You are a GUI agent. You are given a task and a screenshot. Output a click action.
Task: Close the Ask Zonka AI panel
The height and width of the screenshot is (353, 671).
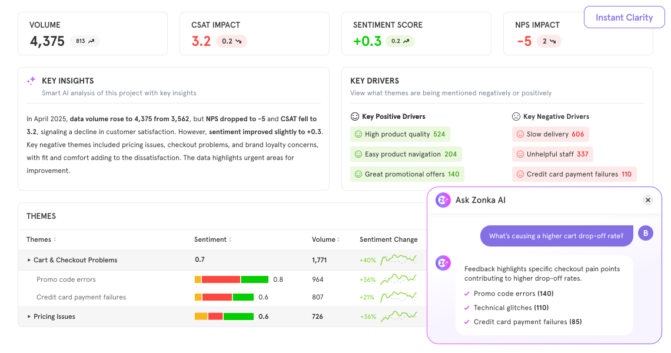tap(648, 200)
